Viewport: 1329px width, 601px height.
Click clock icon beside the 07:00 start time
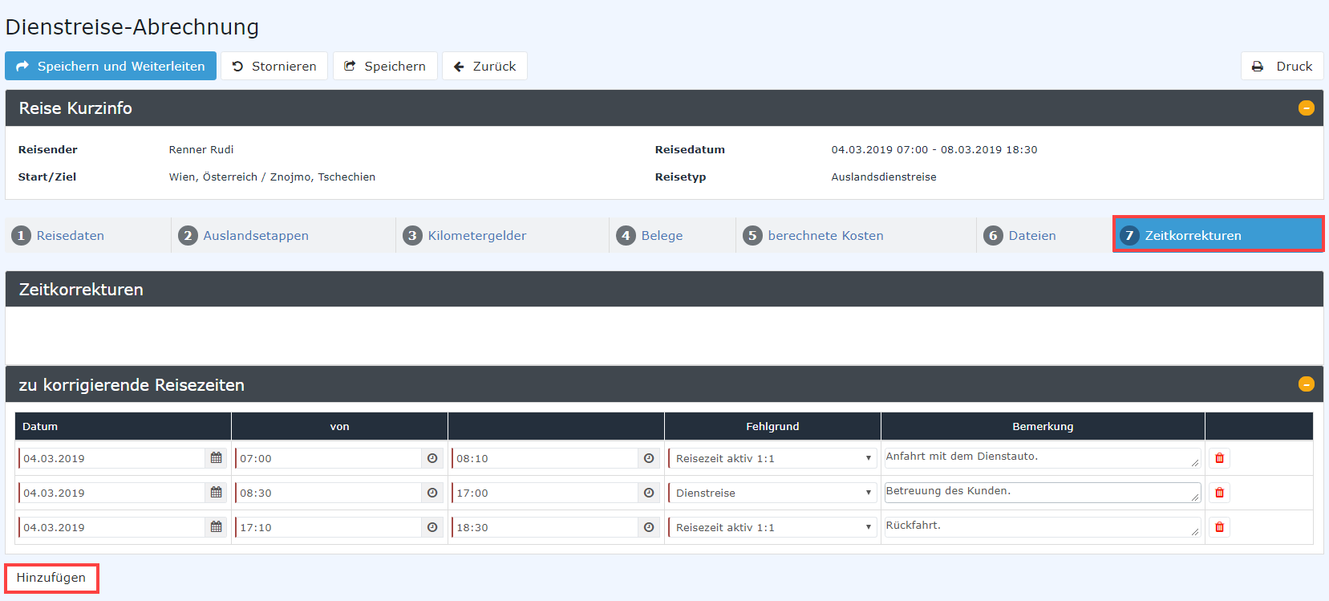click(432, 458)
